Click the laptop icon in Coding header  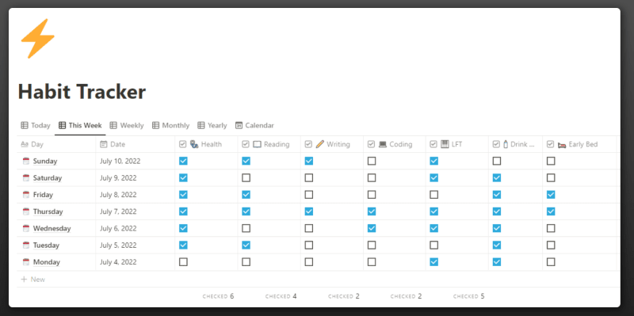[x=383, y=144]
